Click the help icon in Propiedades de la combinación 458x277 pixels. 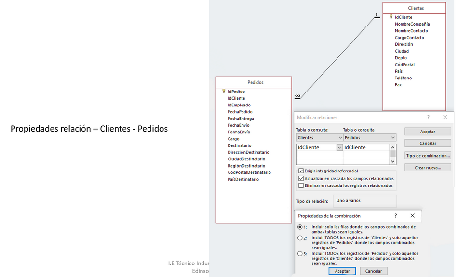pos(396,216)
